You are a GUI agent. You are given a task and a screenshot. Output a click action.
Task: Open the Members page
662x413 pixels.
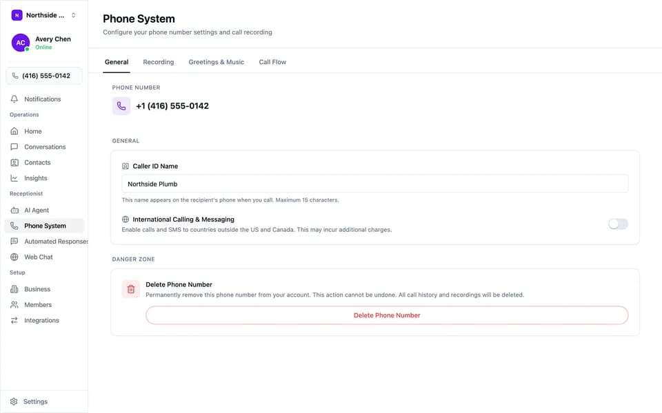click(44, 305)
